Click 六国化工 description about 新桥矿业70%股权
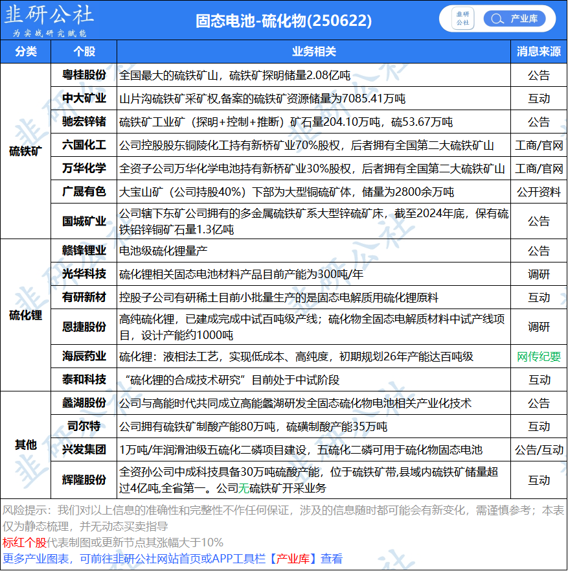The height and width of the screenshot is (571, 568). 306,145
